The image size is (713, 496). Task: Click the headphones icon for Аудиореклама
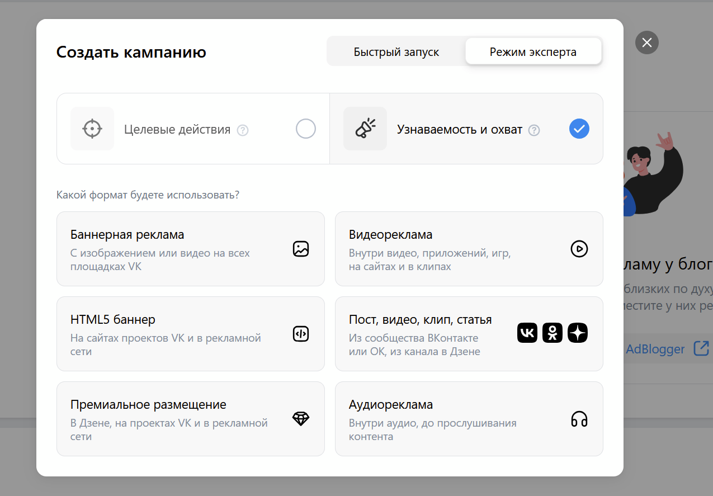click(x=579, y=418)
